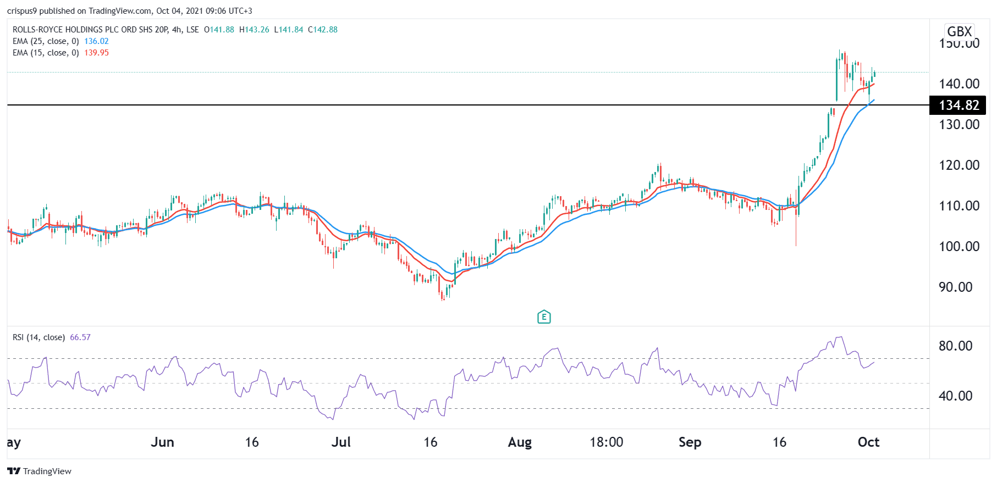Image resolution: width=997 pixels, height=483 pixels.
Task: Click the 130.00 price axis label
Action: click(959, 125)
